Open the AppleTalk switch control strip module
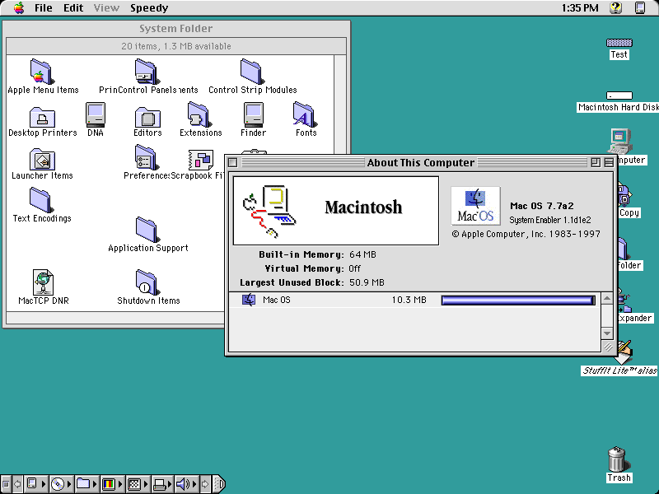This screenshot has height=494, width=659. (x=36, y=484)
